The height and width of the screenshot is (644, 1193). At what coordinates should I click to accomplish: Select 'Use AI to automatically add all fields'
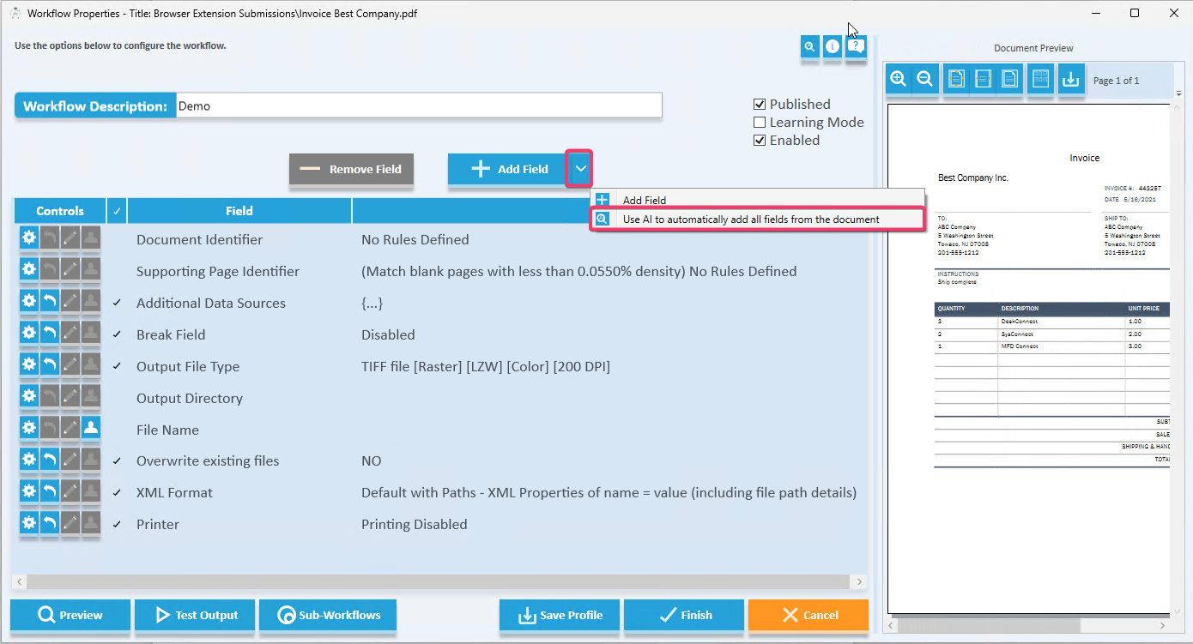[750, 220]
